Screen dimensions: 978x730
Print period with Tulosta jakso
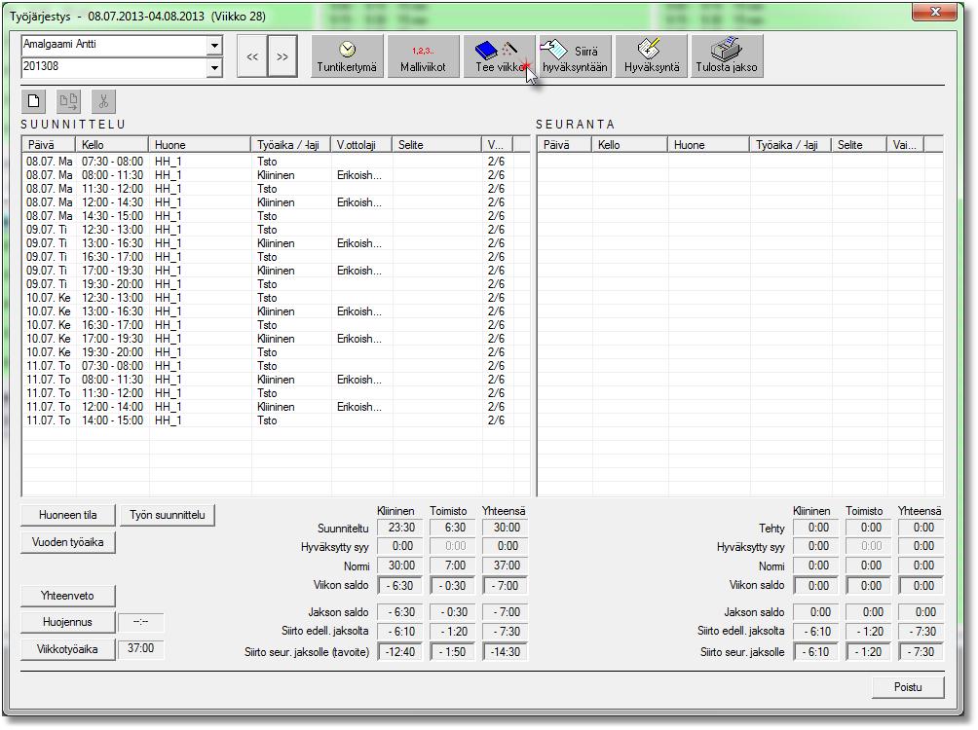pos(727,56)
